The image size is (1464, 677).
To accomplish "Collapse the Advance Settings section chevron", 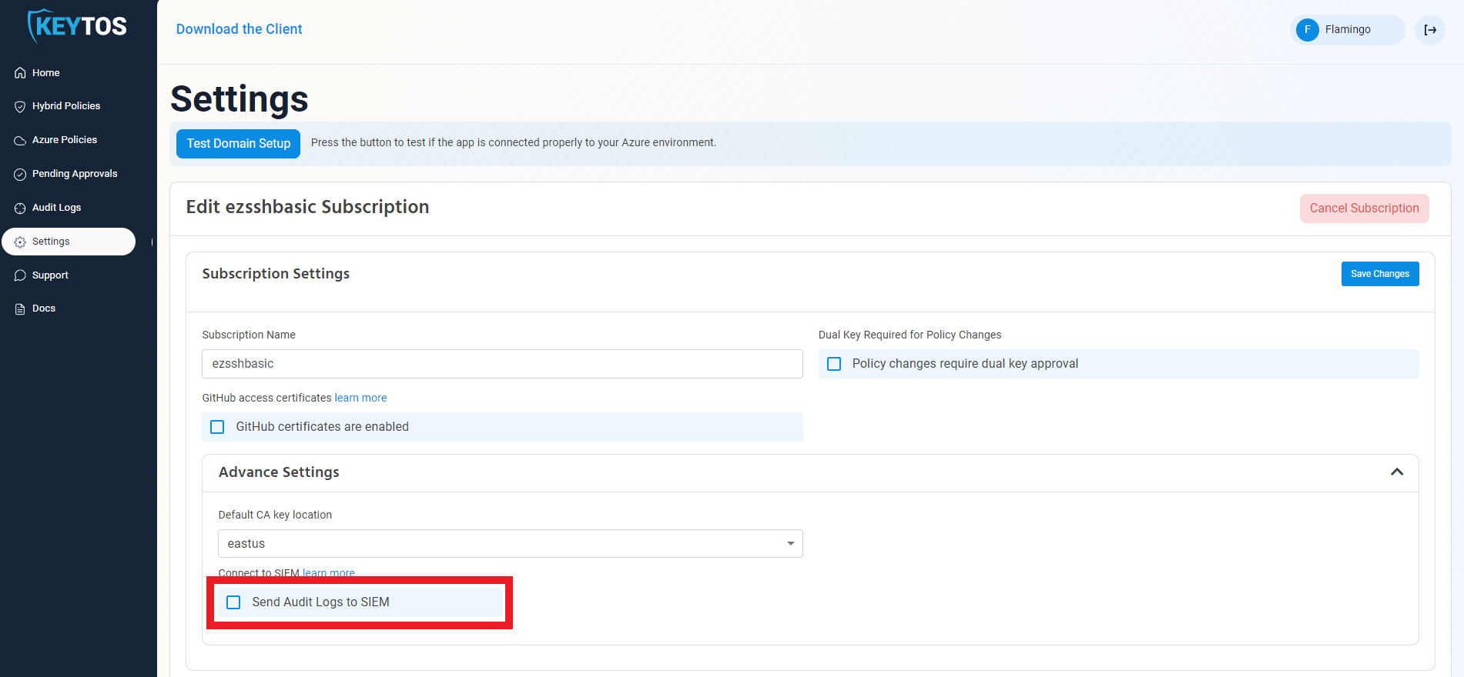I will pyautogui.click(x=1397, y=472).
